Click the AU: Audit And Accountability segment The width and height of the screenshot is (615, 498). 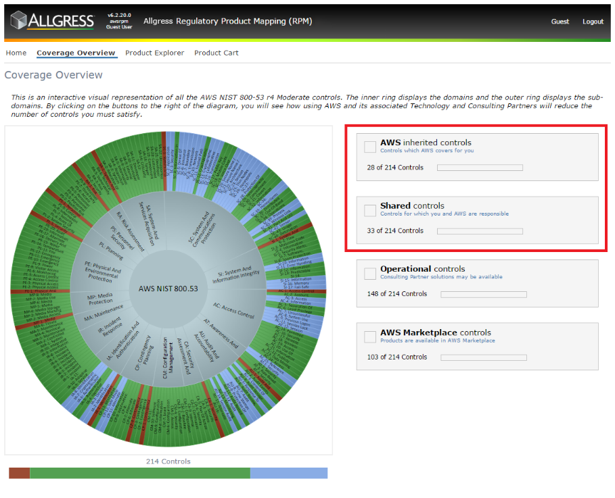pos(207,346)
